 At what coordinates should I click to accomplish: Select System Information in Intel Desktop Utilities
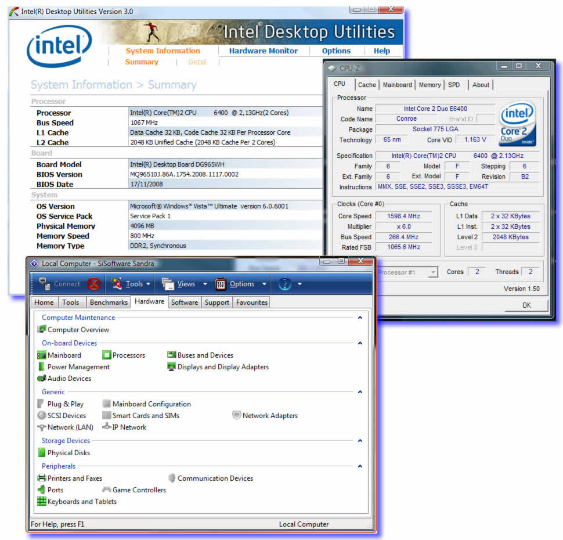tap(163, 51)
